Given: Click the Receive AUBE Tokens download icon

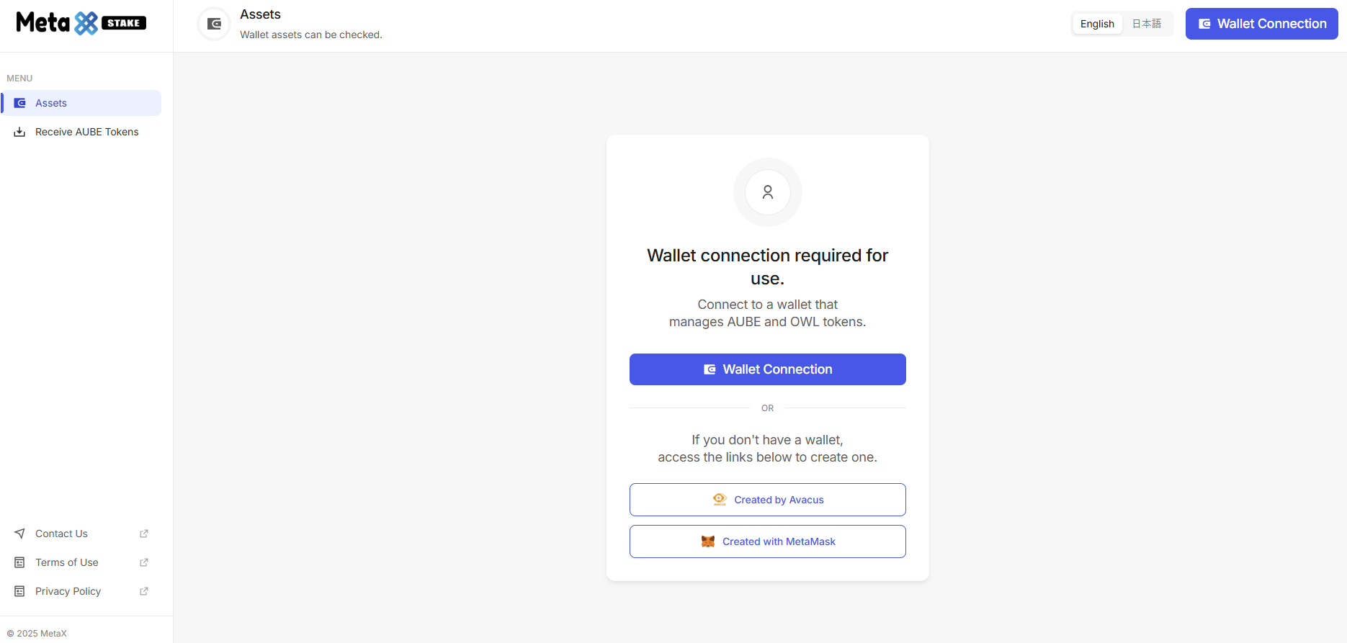Looking at the screenshot, I should (20, 132).
